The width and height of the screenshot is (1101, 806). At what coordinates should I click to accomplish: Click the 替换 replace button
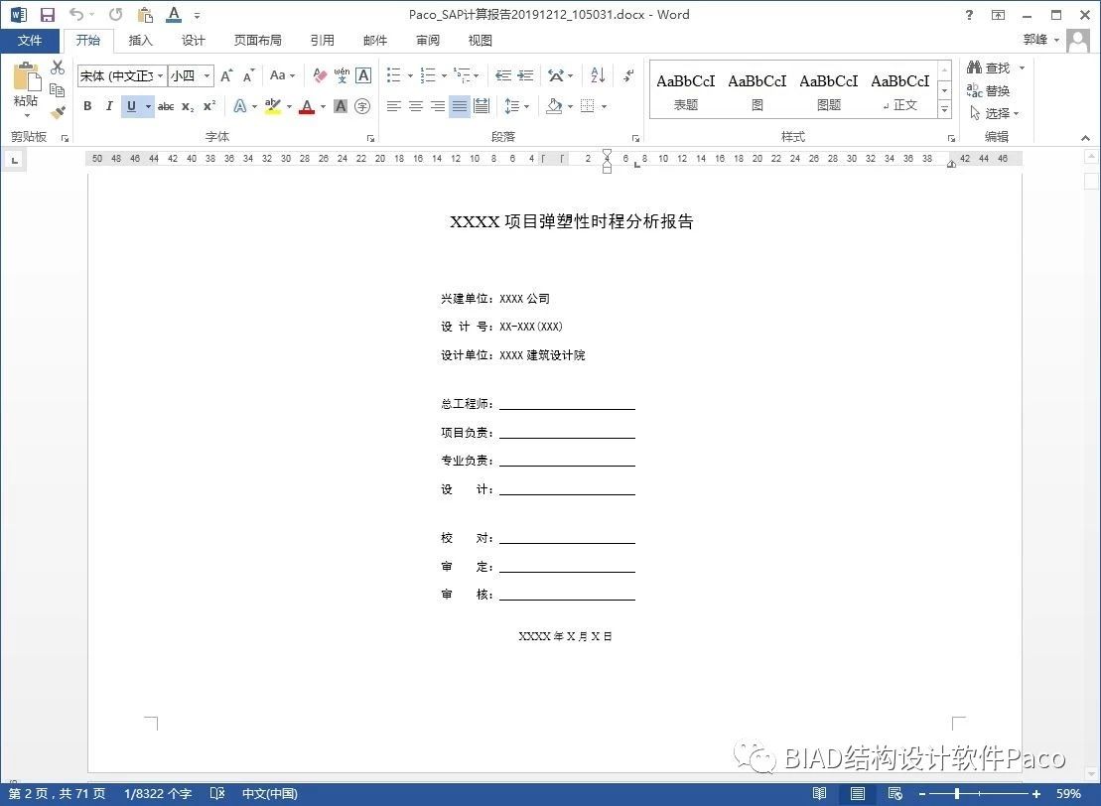(x=989, y=90)
